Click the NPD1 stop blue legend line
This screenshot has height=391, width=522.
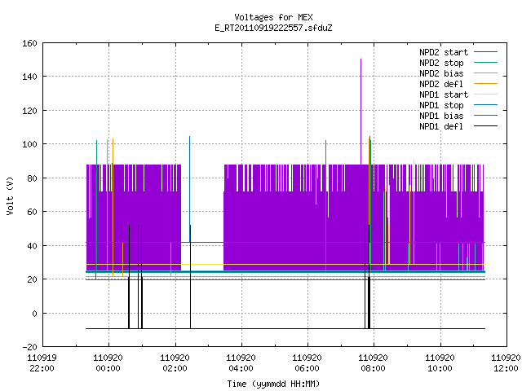pyautogui.click(x=485, y=105)
